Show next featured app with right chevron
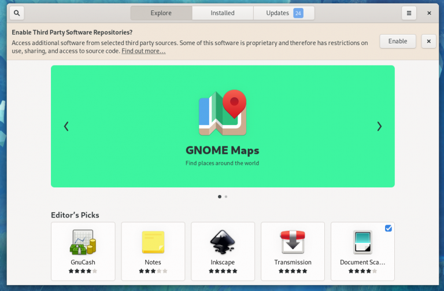Screen dimensions: 444x291 pos(379,126)
